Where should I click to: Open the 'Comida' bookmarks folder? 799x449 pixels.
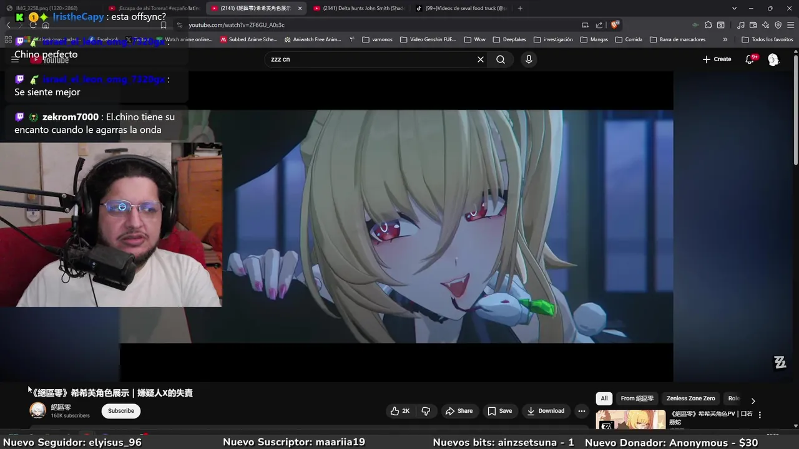629,39
